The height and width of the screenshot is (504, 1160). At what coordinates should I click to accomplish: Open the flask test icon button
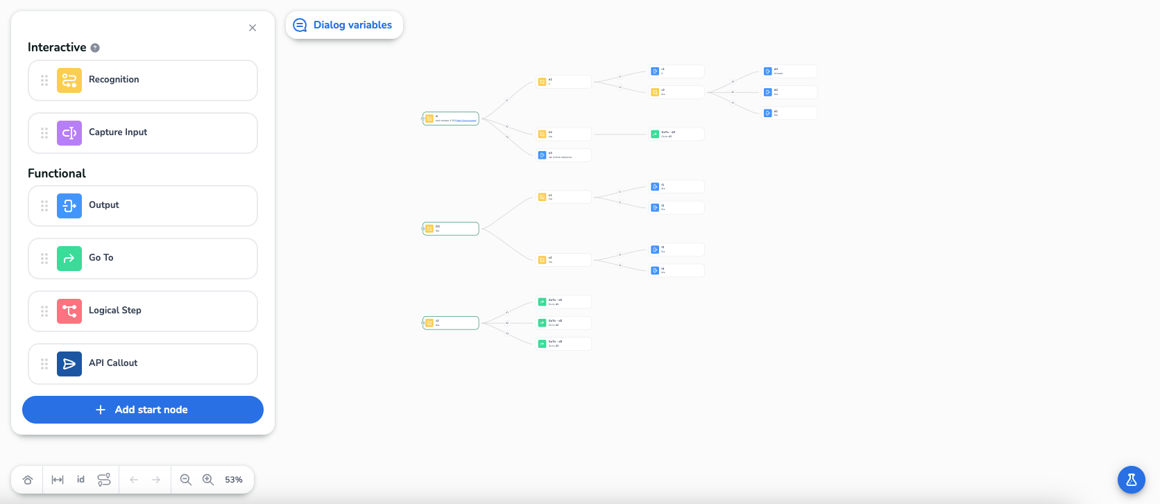point(1131,479)
